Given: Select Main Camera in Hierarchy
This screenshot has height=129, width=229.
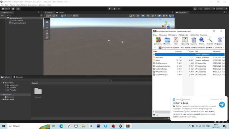Looking at the screenshot, I should click(17, 20).
